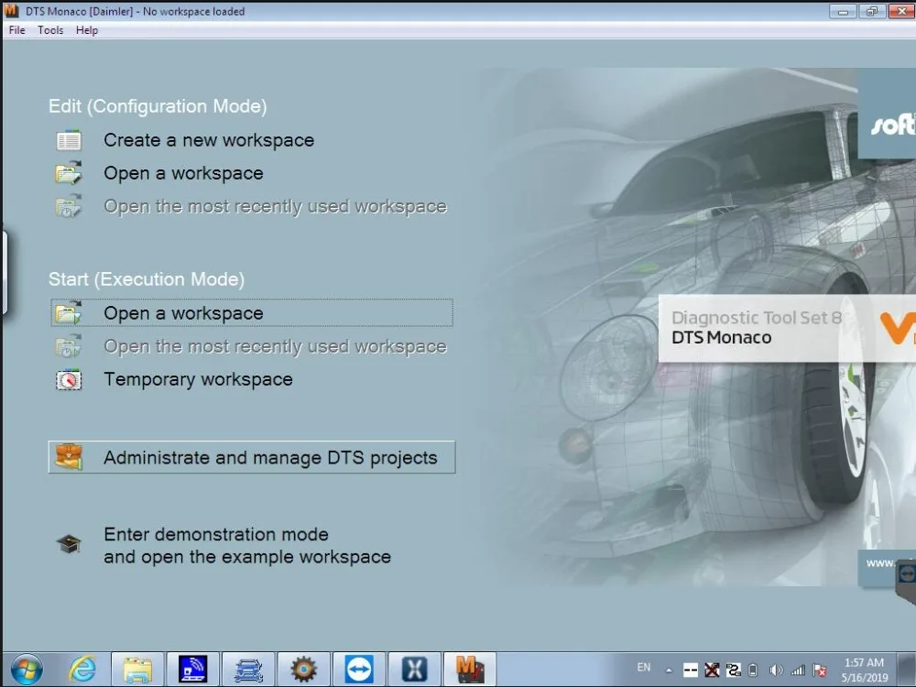Screen dimensions: 916x687
Task: Enter demonstration mode and open example workspace
Action: (247, 545)
